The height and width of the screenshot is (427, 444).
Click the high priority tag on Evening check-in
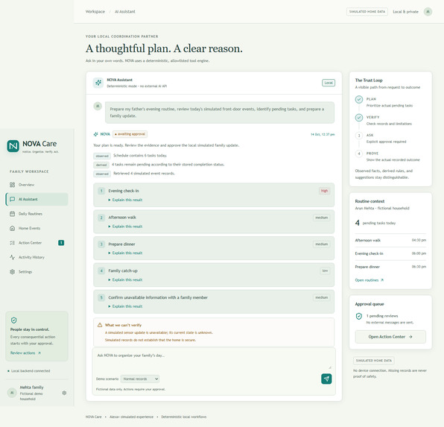[x=324, y=191]
